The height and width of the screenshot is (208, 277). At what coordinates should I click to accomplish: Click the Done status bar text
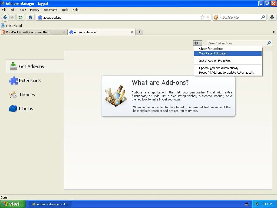coord(4,197)
